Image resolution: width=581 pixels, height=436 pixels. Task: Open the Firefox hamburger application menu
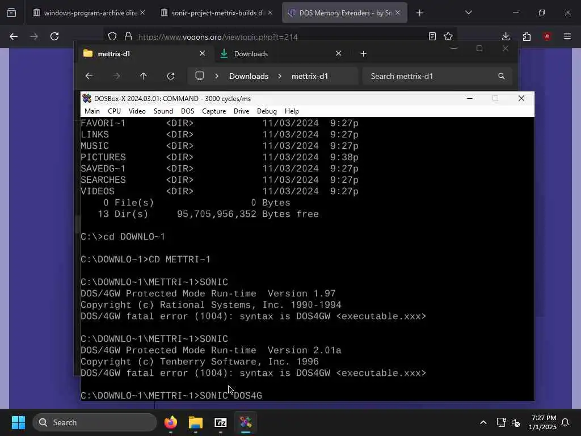tap(567, 36)
